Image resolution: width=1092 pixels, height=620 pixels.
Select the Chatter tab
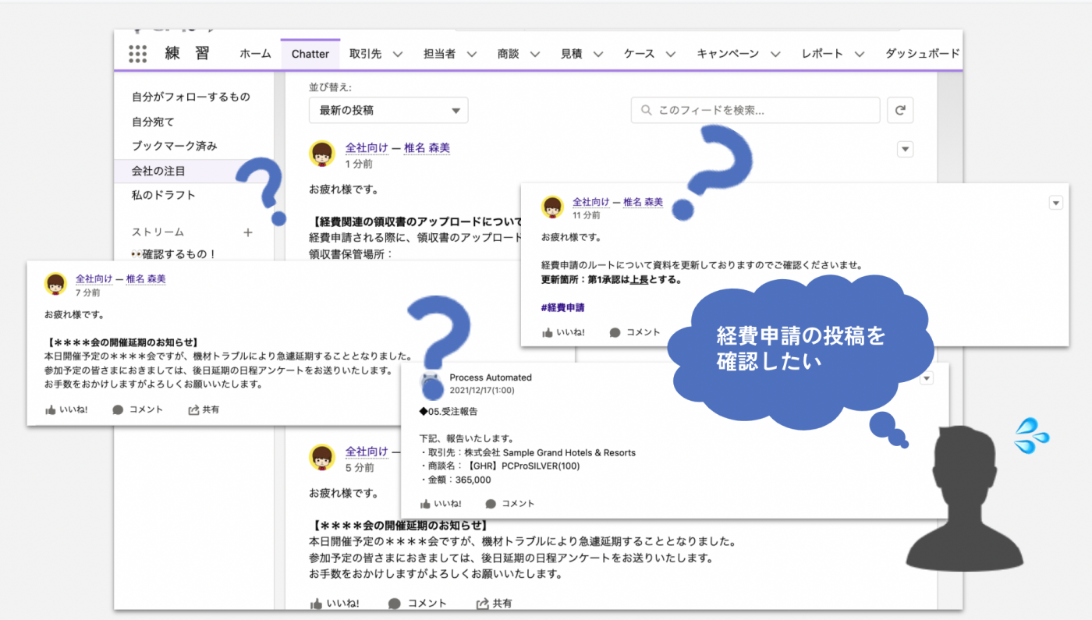[310, 54]
